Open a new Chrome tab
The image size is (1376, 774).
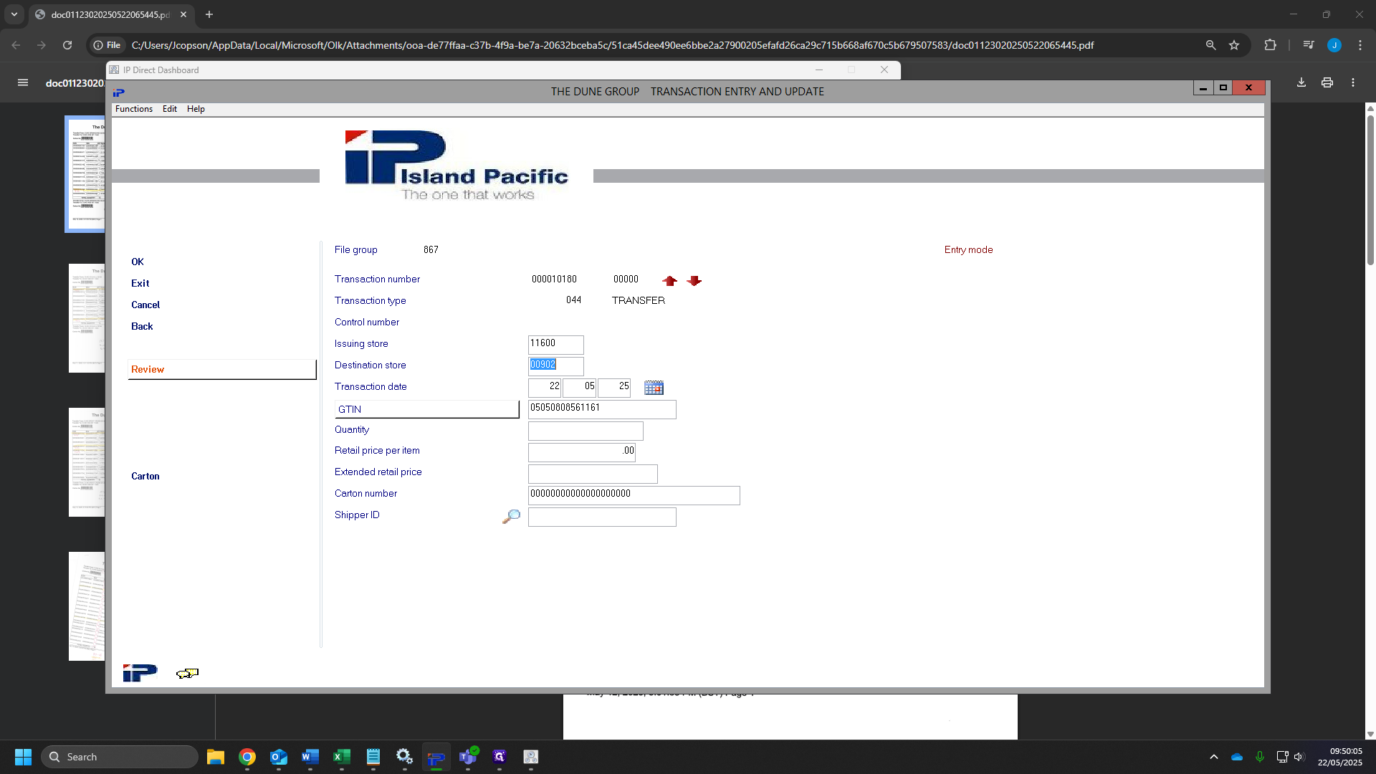(209, 14)
